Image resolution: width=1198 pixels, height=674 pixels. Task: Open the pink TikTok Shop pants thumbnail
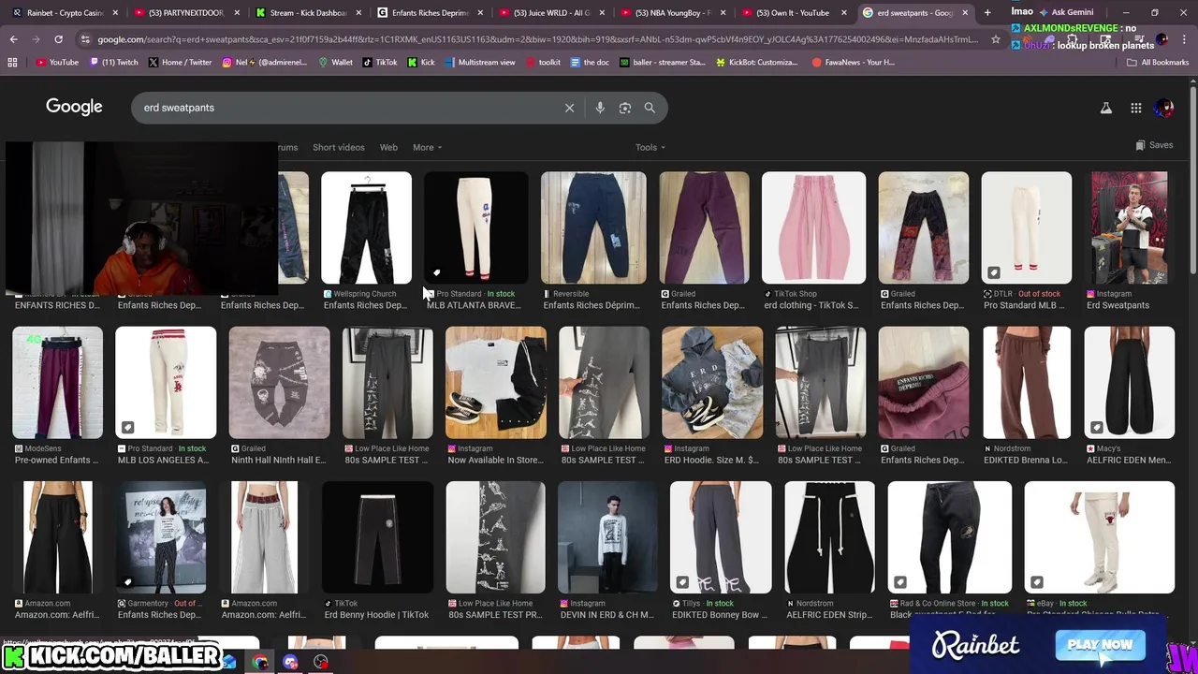(813, 227)
